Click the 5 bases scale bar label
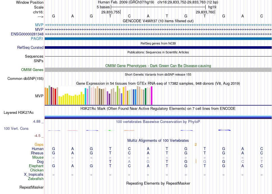This screenshot has width=272, height=194. click(x=103, y=7)
